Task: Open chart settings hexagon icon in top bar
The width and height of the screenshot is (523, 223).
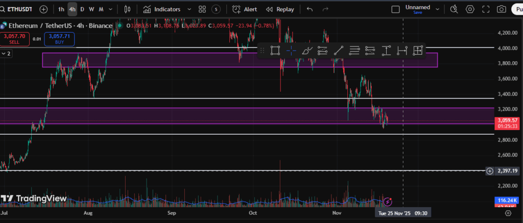Action: tap(470, 9)
